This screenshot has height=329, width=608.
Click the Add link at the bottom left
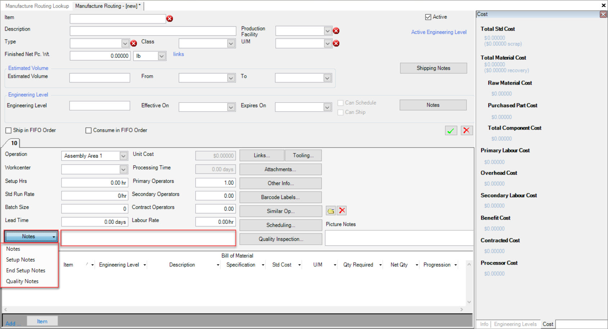(x=13, y=324)
